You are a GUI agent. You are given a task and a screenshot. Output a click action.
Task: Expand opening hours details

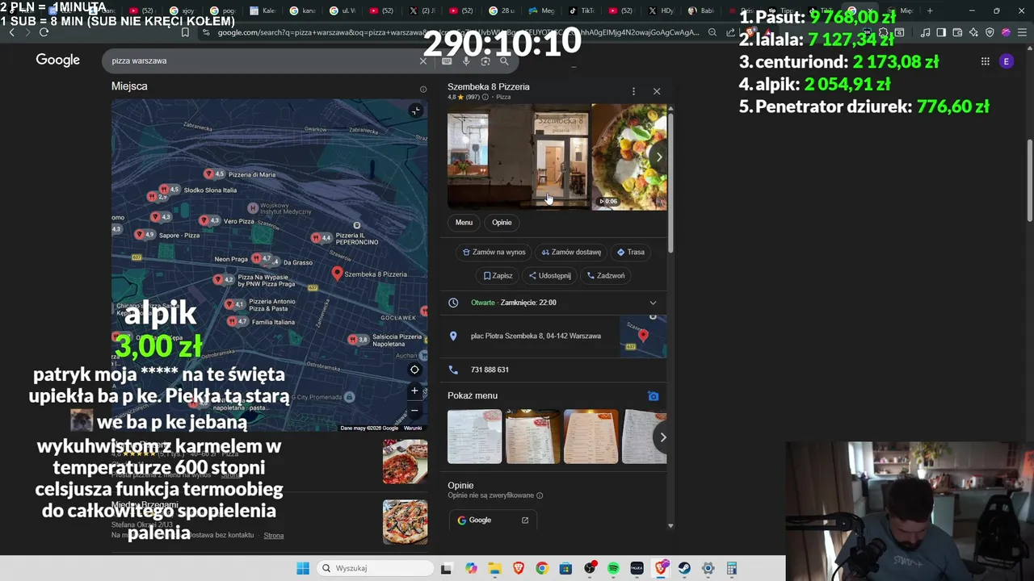(x=653, y=303)
